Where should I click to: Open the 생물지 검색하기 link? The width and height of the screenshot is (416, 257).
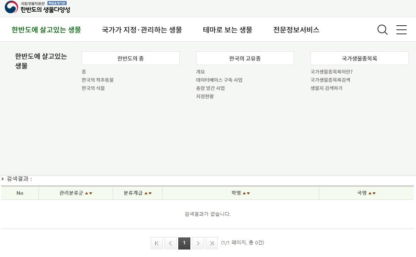pos(326,88)
